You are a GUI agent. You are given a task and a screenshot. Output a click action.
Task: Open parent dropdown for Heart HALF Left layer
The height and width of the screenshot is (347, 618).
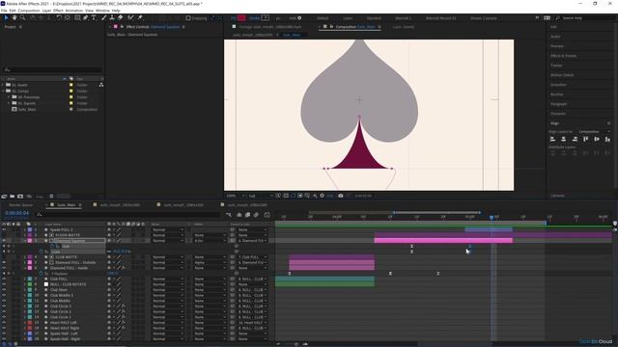(253, 323)
